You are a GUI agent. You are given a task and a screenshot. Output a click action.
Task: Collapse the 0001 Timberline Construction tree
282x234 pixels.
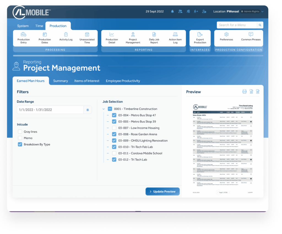pyautogui.click(x=104, y=109)
